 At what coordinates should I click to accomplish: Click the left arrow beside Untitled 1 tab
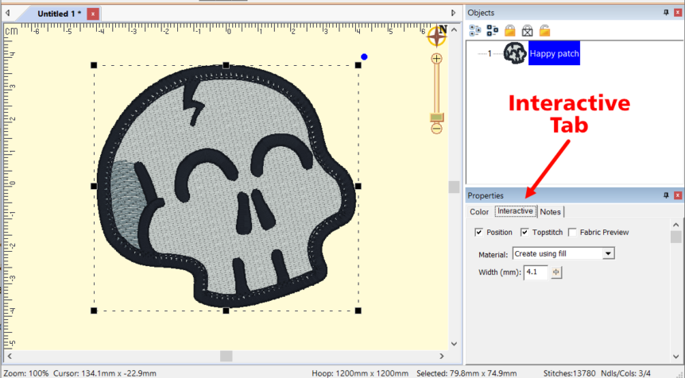tap(7, 13)
